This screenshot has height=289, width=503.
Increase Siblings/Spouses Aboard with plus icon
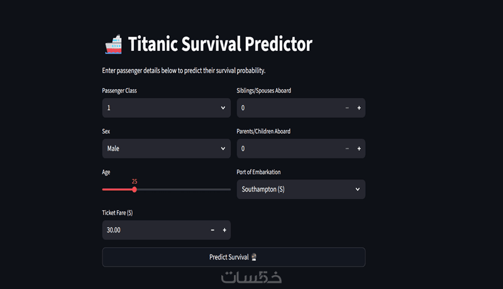pos(359,108)
